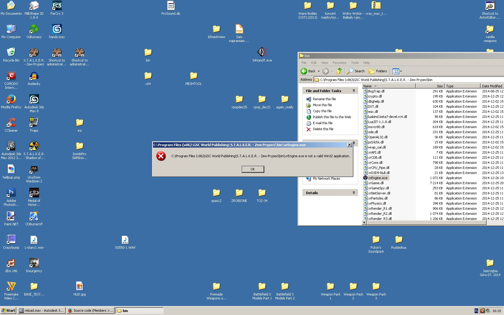Open the Back button history dropdown
The width and height of the screenshot is (504, 315).
point(319,71)
